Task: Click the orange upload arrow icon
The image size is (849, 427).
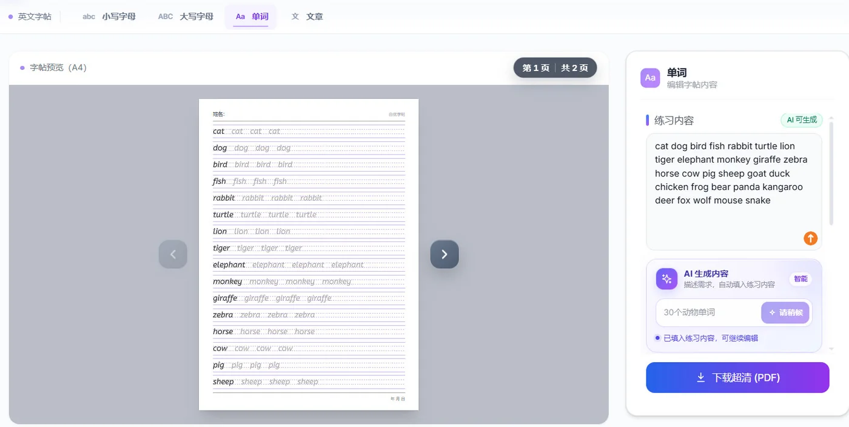Action: 810,238
